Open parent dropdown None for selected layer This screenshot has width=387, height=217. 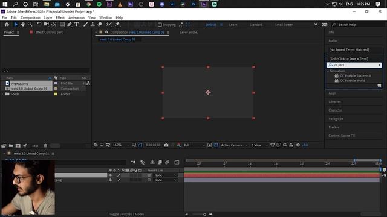pos(165,175)
